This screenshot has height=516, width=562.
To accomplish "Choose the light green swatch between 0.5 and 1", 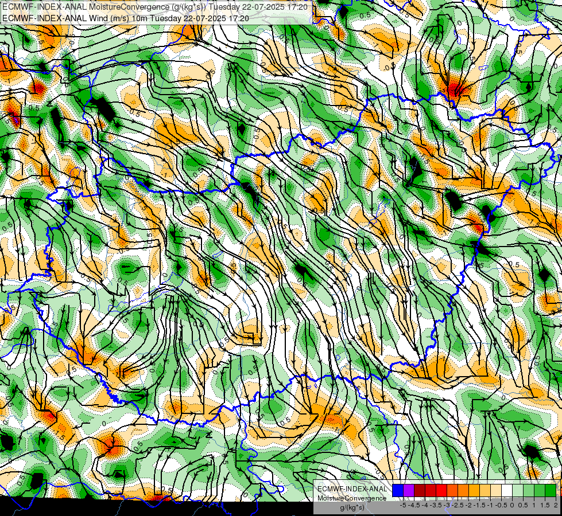I will (x=529, y=491).
